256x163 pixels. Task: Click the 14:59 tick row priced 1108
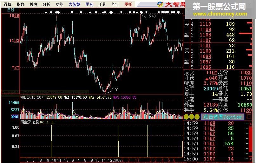tap(216, 123)
